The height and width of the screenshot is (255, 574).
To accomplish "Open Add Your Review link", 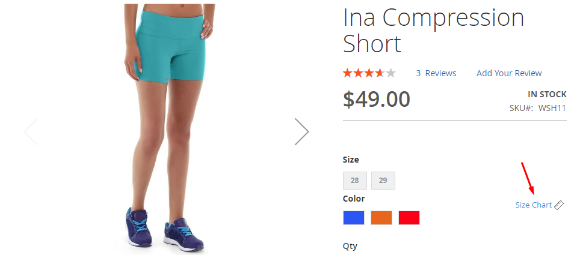I will 509,73.
